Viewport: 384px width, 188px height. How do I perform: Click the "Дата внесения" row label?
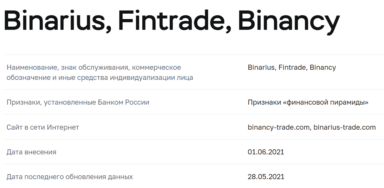(31, 152)
